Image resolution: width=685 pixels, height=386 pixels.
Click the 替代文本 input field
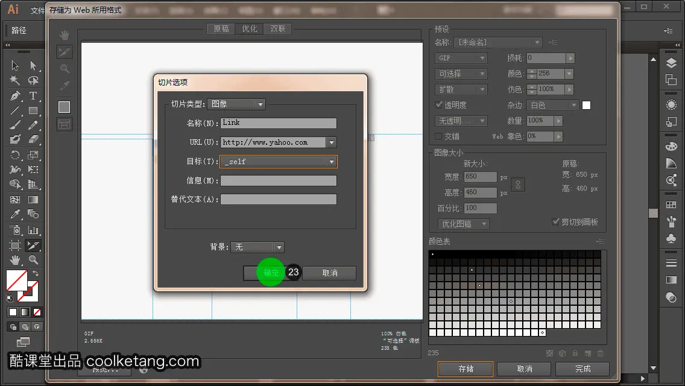tap(279, 200)
